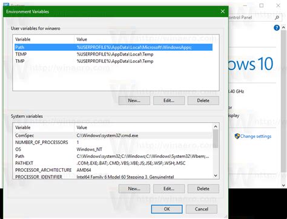Click Delete under System variables

(203, 189)
